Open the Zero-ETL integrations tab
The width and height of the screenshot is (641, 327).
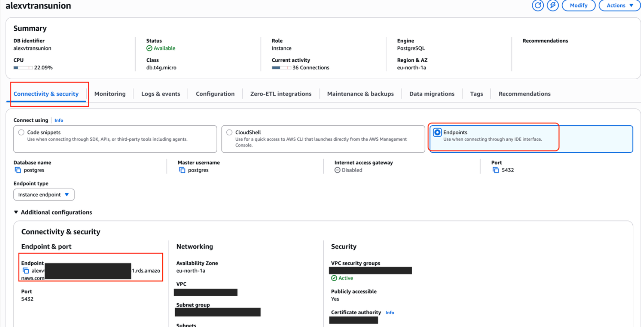point(281,94)
